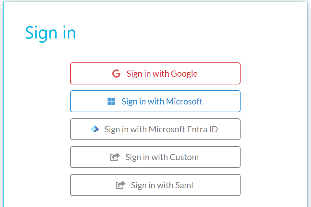Click the "Sign in with Microsoft" blue text
Image resolution: width=311 pixels, height=207 pixels.
[162, 102]
